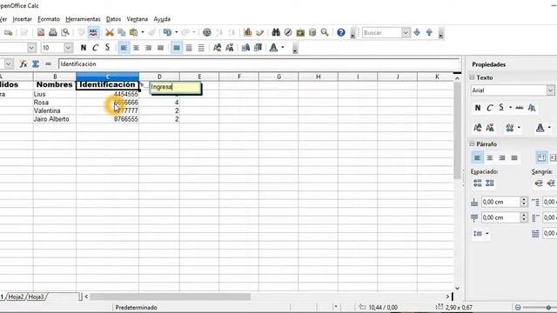The height and width of the screenshot is (313, 557).
Task: Click the Buscar search field
Action: [x=382, y=33]
